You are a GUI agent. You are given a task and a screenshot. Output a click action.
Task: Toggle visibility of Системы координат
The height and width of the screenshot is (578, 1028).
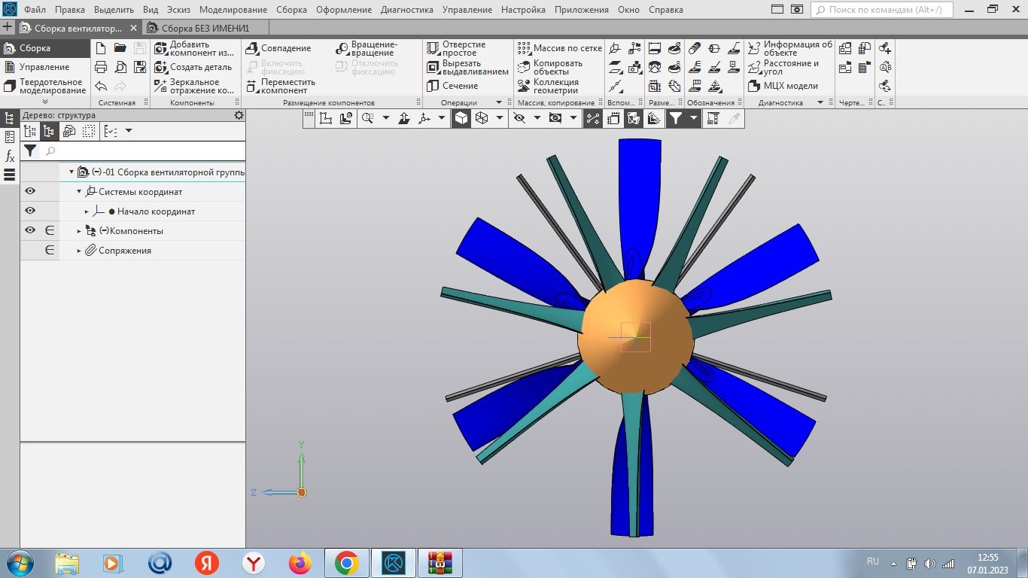29,191
